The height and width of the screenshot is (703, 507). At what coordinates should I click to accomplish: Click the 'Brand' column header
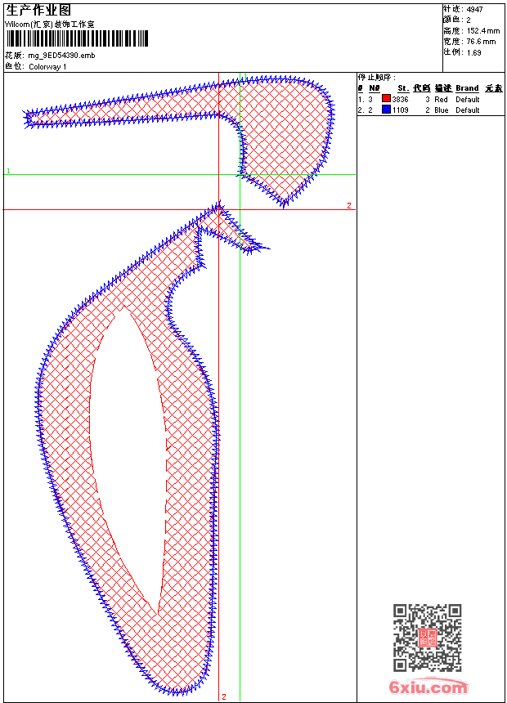point(467,88)
